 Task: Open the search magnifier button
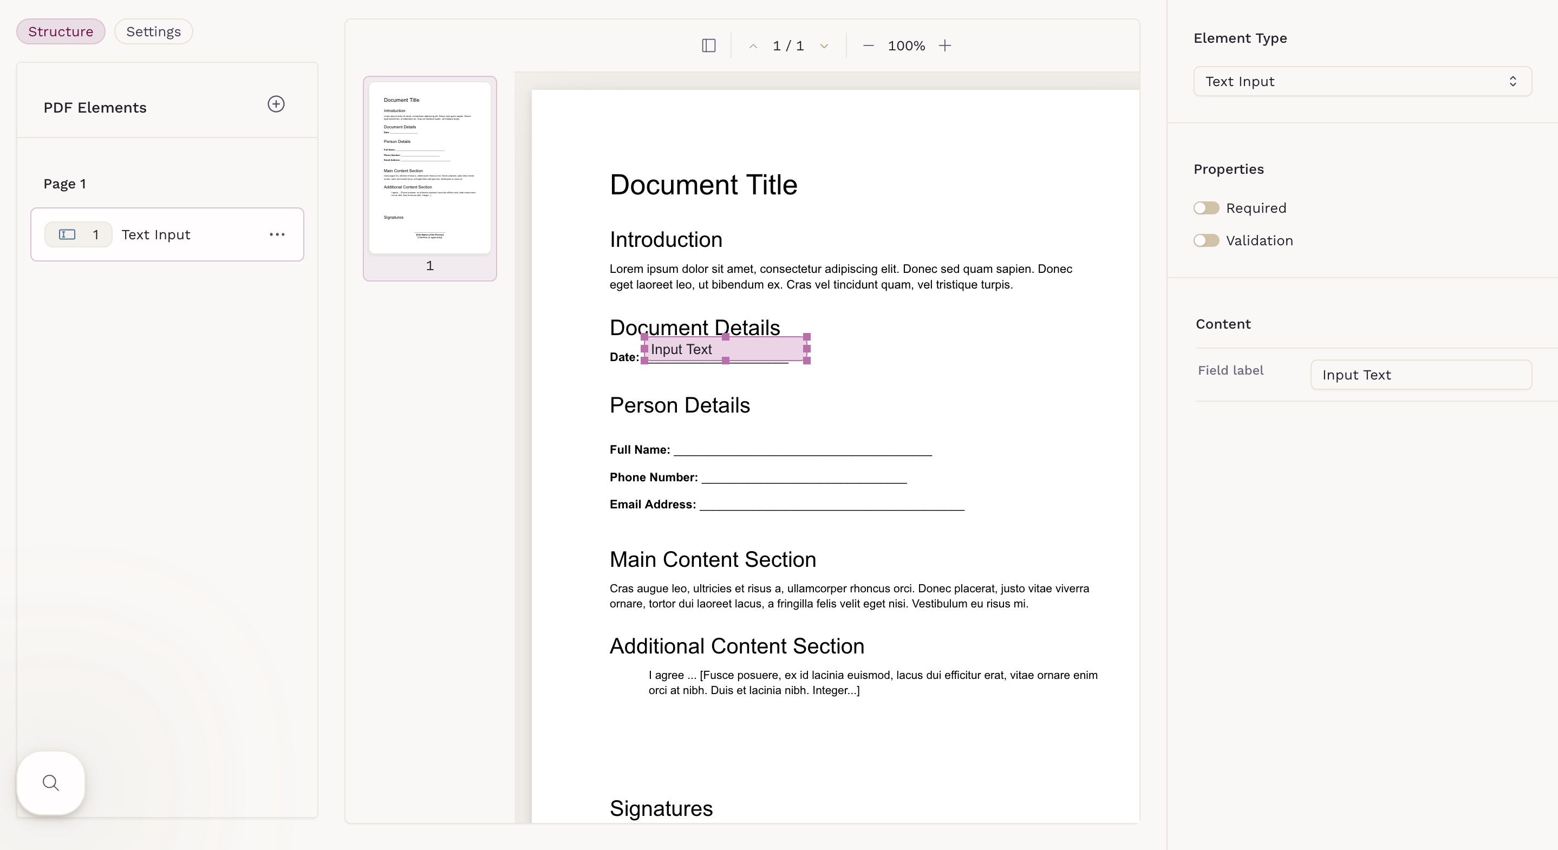point(51,783)
